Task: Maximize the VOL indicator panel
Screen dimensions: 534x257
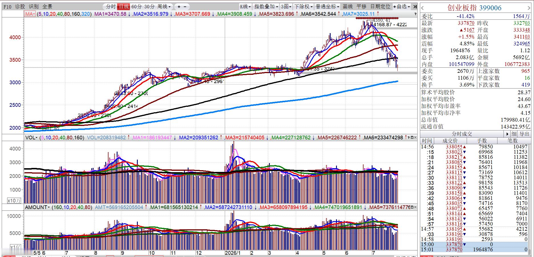Action: [412, 137]
